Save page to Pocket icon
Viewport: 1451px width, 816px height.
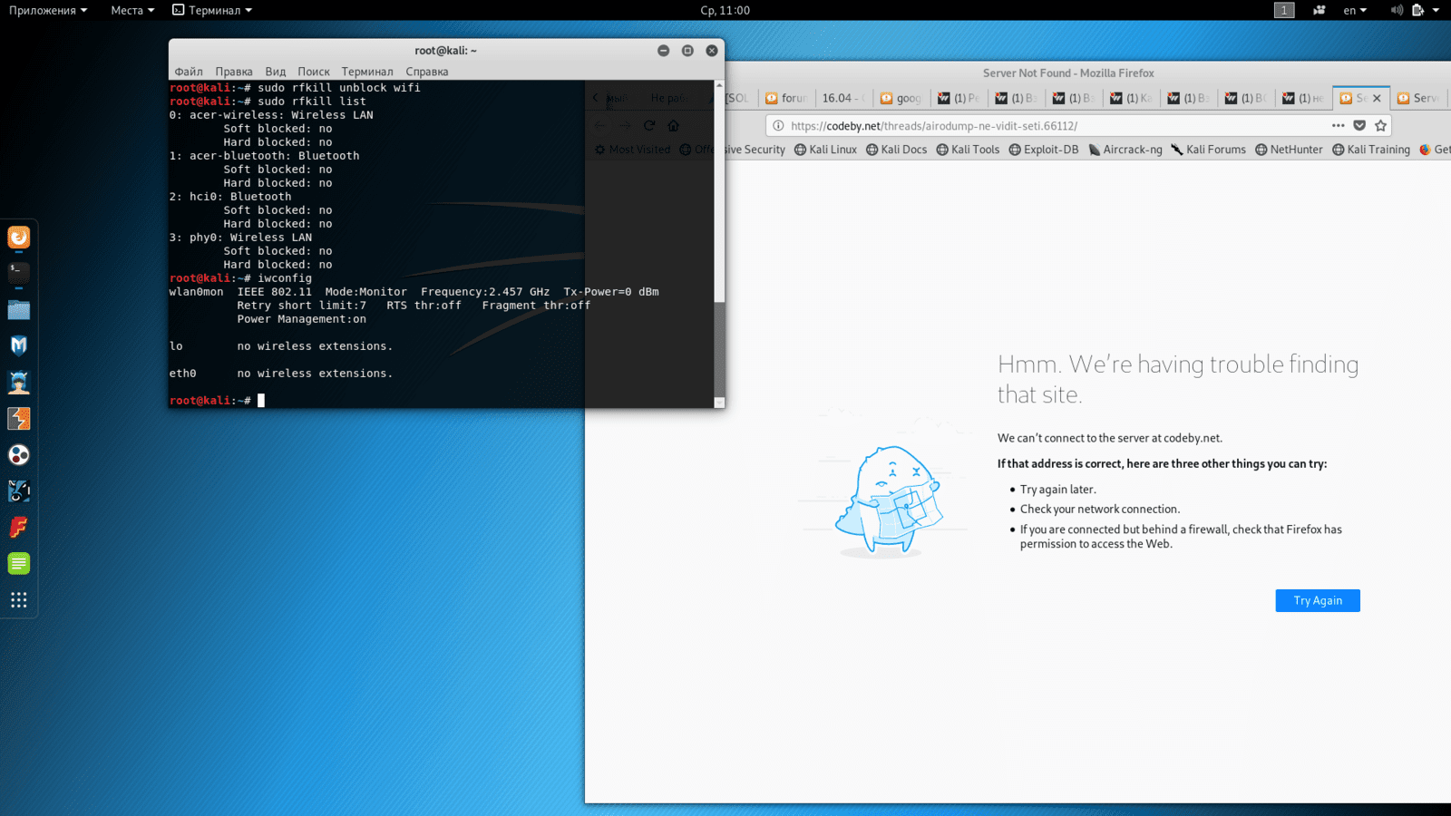tap(1359, 126)
